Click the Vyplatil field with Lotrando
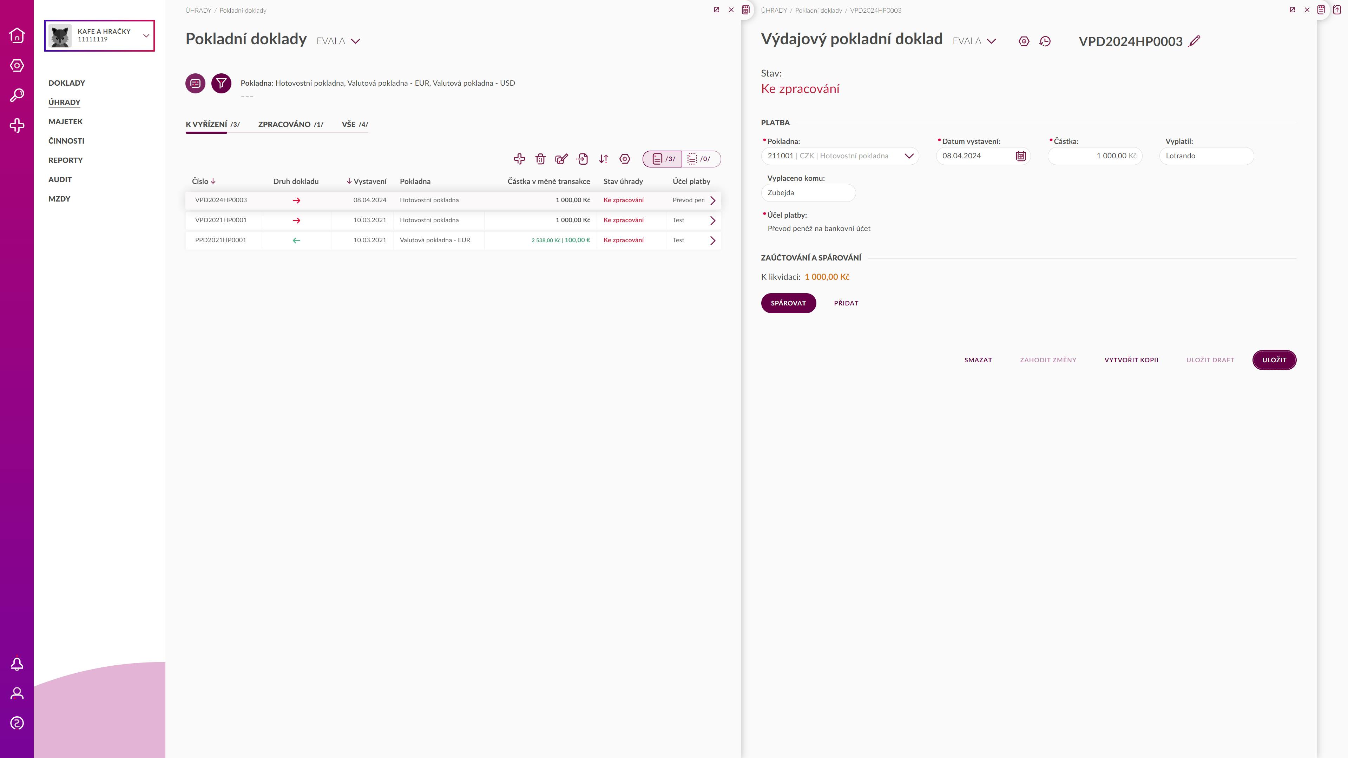The width and height of the screenshot is (1348, 758). (x=1207, y=156)
